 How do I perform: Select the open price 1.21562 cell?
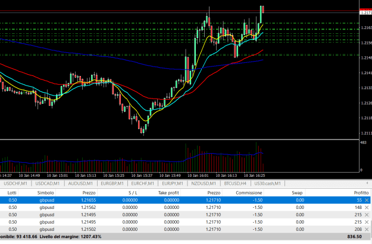click(89, 208)
